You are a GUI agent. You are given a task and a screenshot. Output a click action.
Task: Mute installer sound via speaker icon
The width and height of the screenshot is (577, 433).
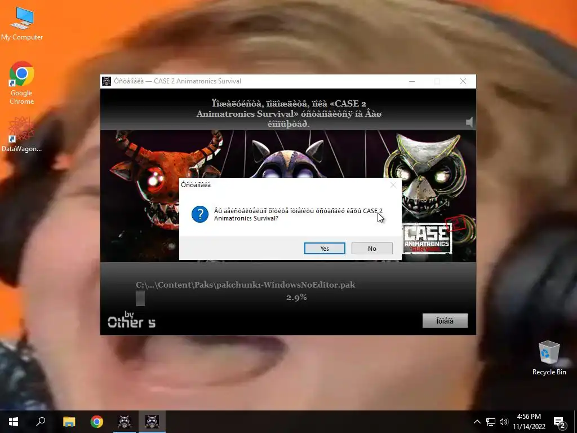[469, 122]
